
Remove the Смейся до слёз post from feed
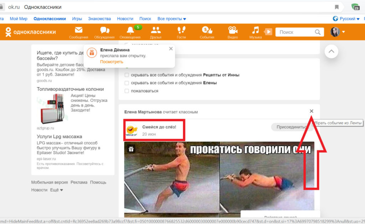click(312, 111)
